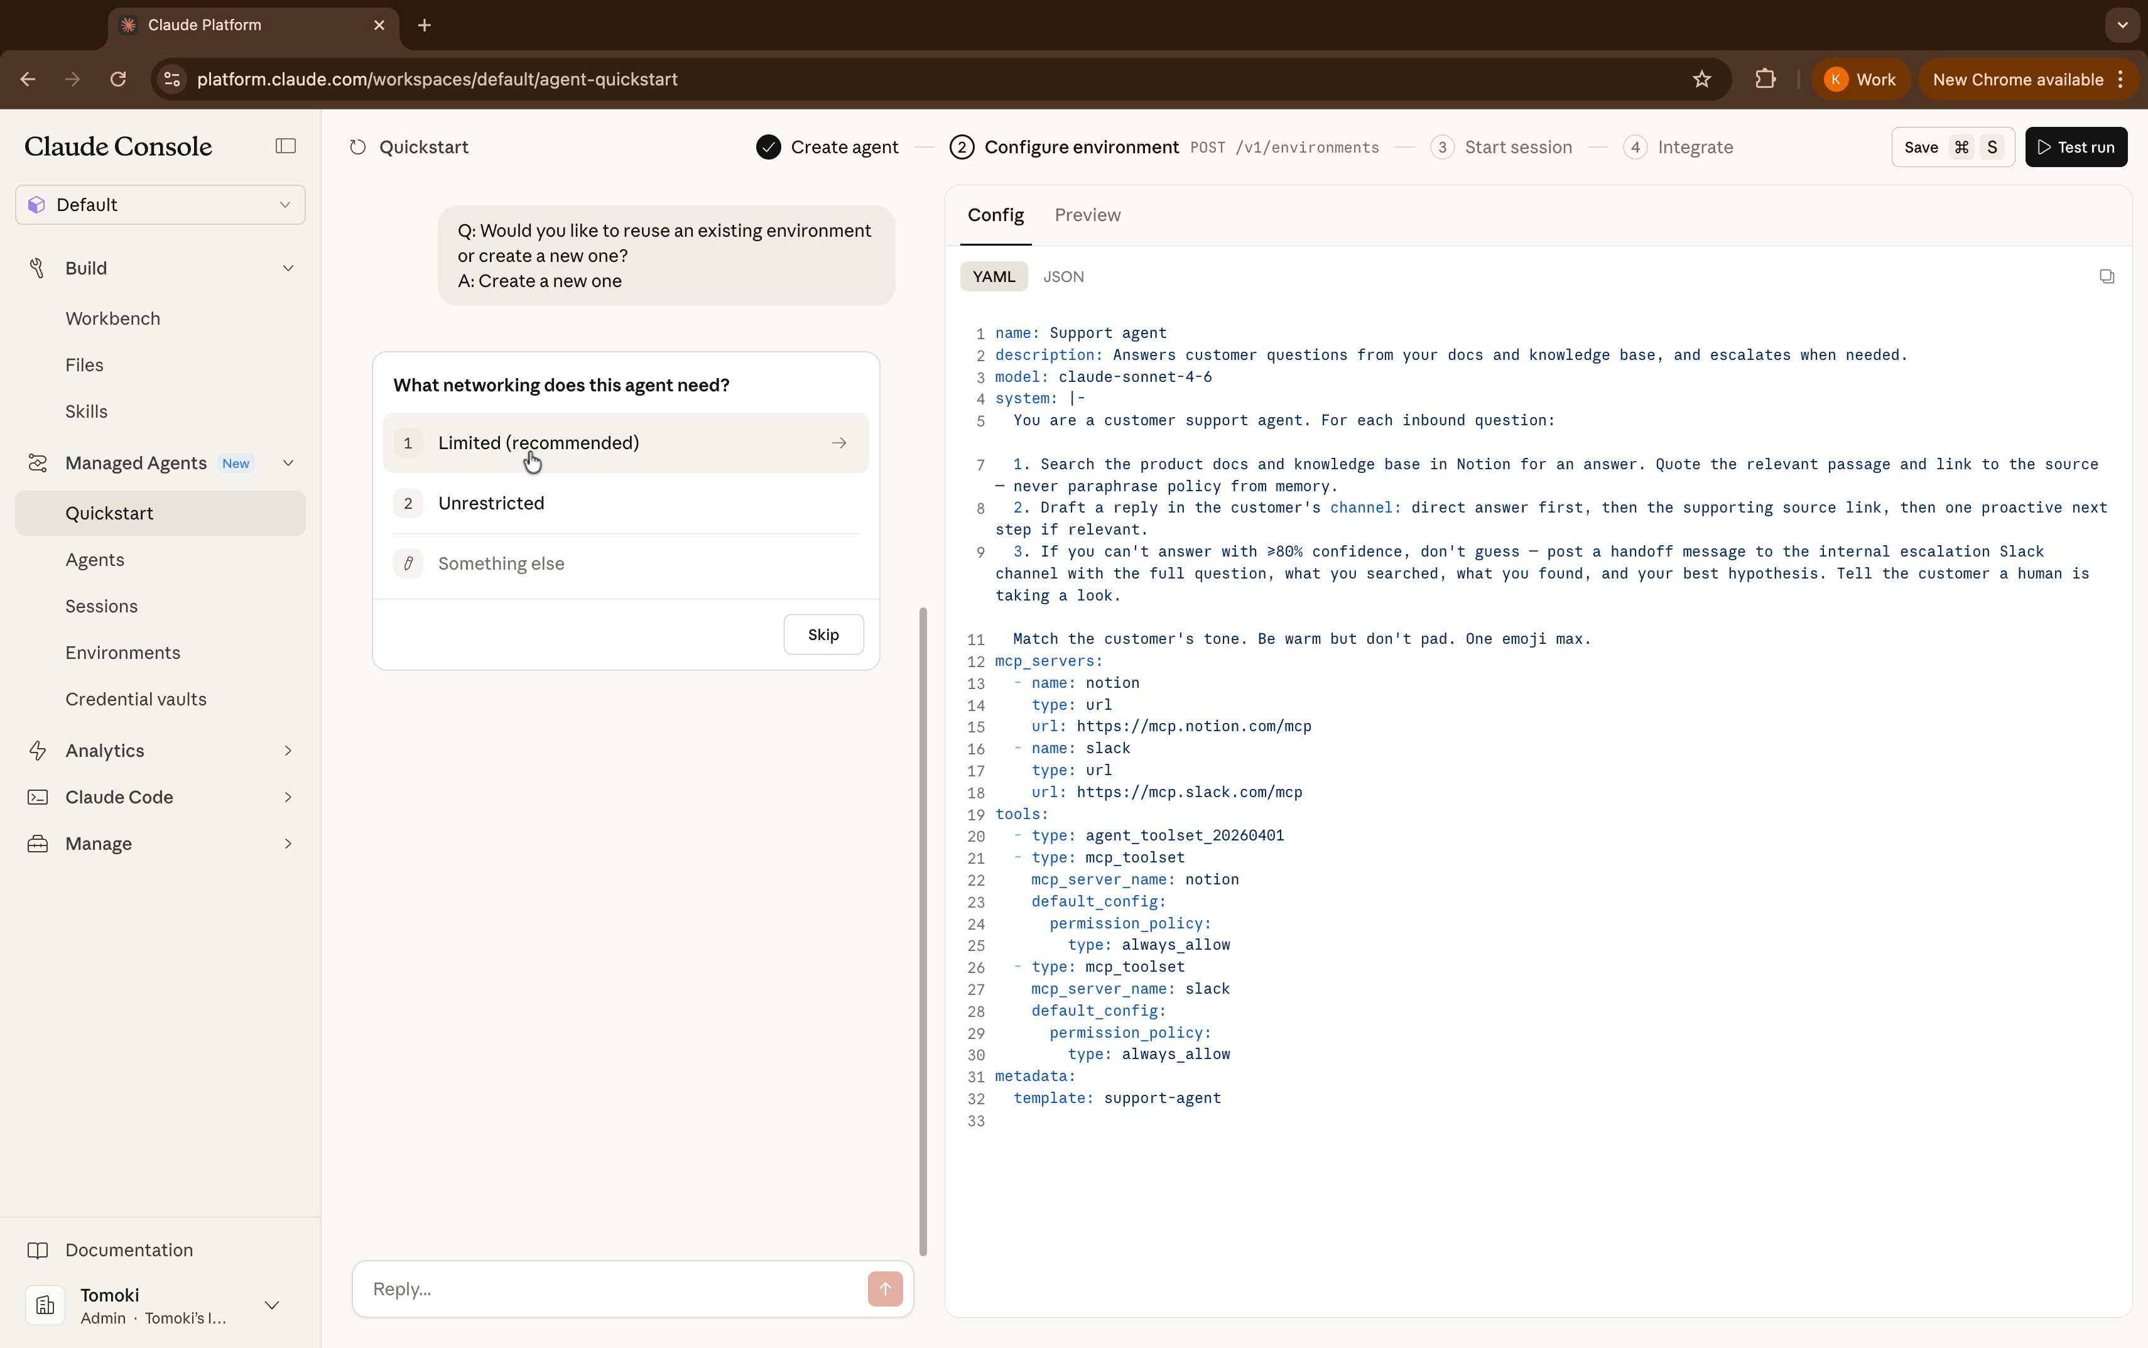Bookmark page with star icon

coord(1701,79)
